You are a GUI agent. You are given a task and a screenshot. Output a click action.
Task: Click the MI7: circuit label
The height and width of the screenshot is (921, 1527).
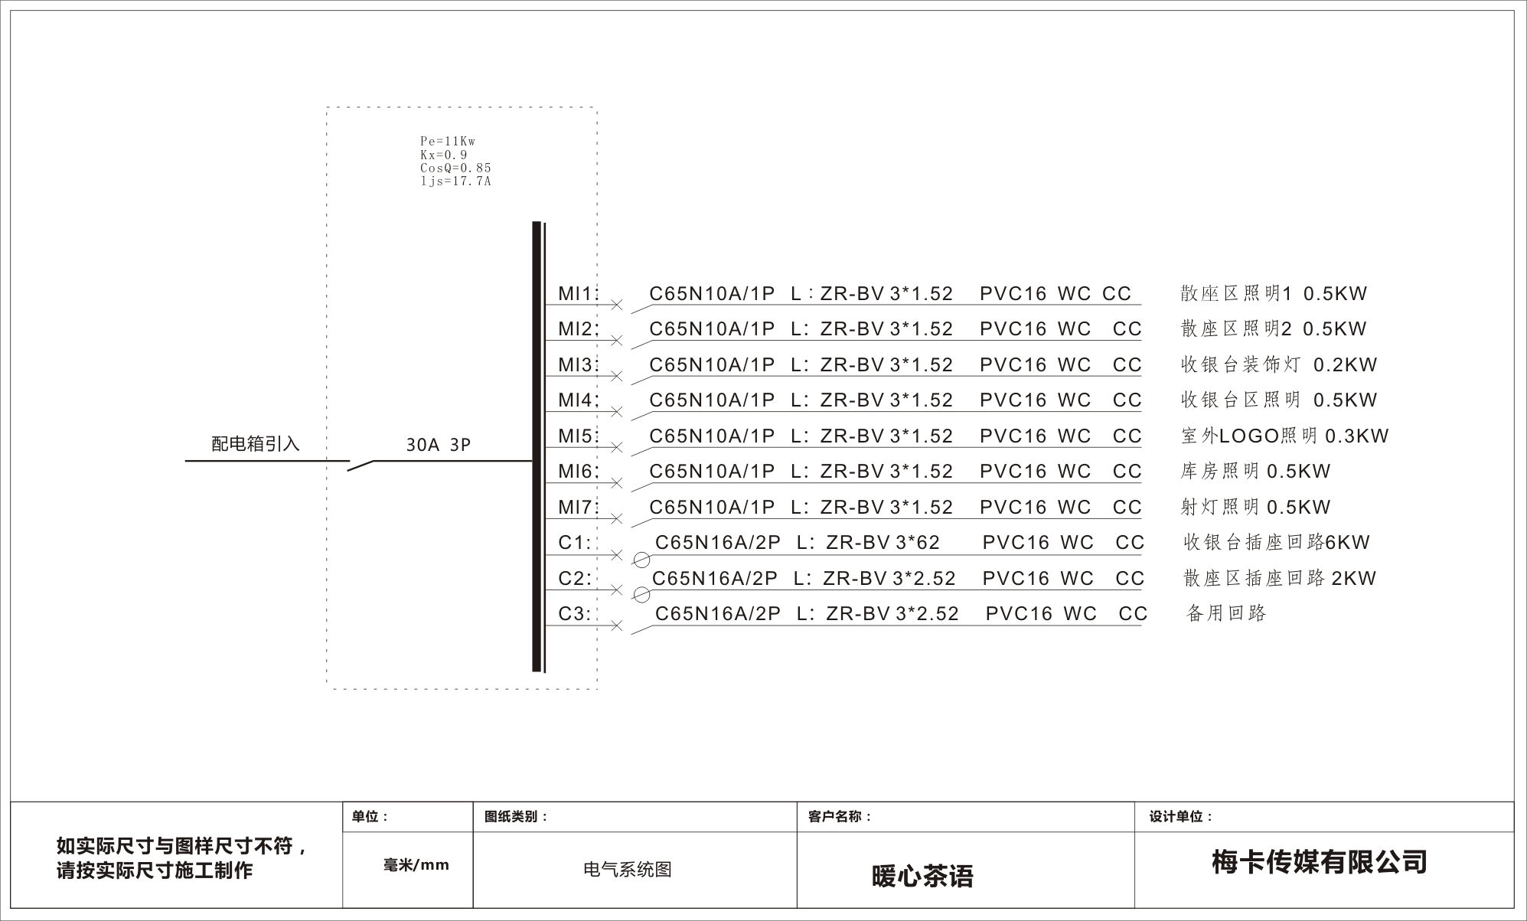pos(578,507)
